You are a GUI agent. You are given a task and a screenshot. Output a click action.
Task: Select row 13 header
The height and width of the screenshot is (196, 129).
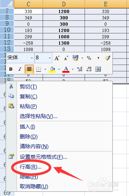tap(7, 49)
